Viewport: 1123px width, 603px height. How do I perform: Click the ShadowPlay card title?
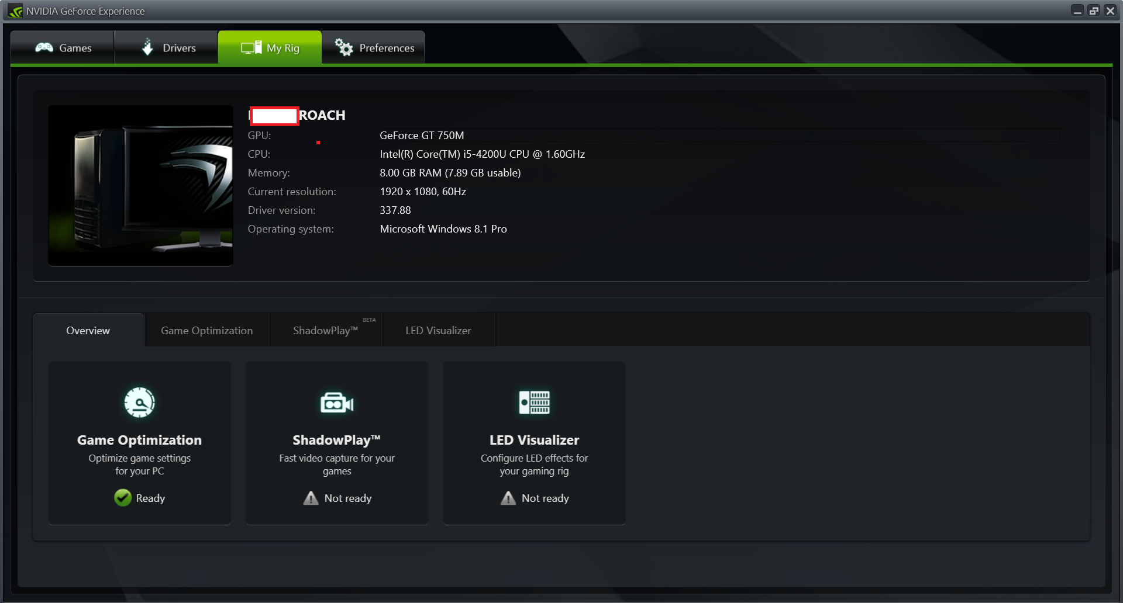pyautogui.click(x=337, y=440)
